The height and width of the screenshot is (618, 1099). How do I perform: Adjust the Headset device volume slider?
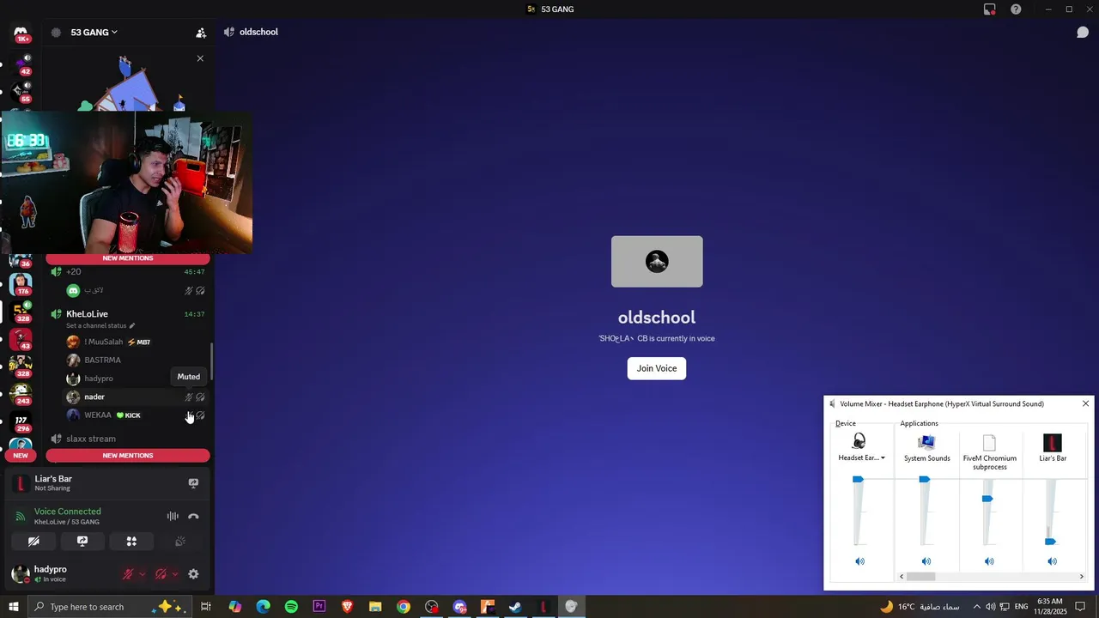pos(858,480)
